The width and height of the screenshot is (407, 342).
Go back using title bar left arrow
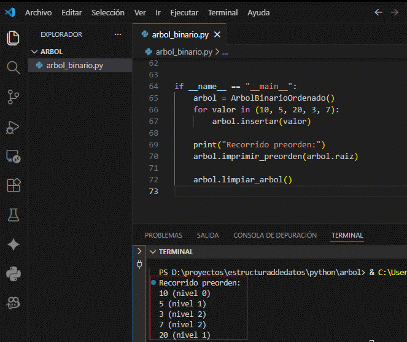[378, 12]
